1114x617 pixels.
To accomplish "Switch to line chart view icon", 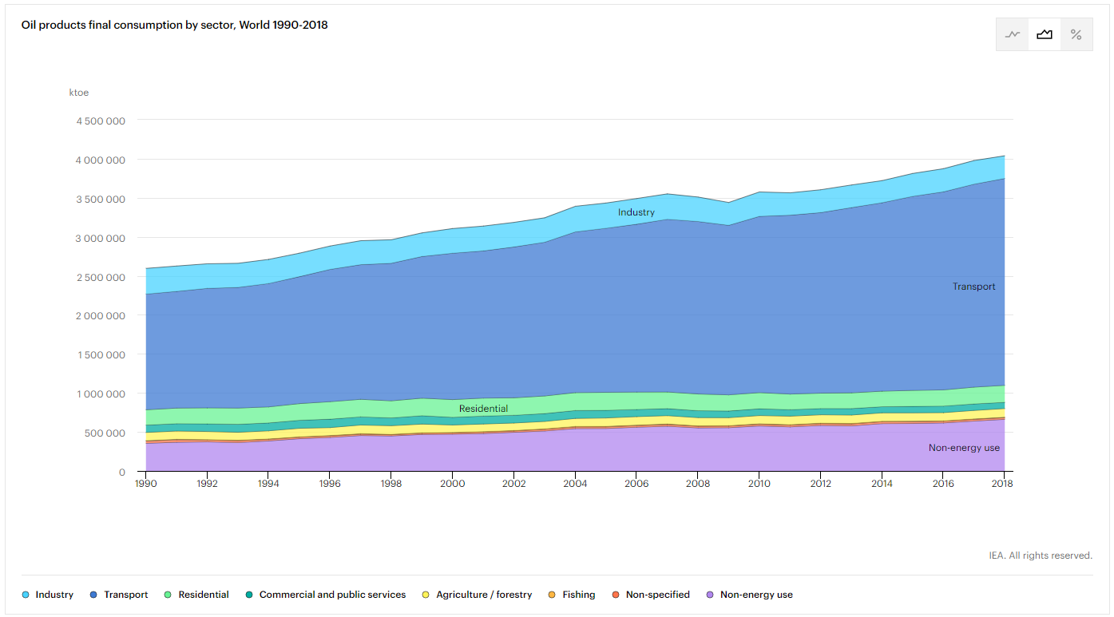I will 1013,34.
